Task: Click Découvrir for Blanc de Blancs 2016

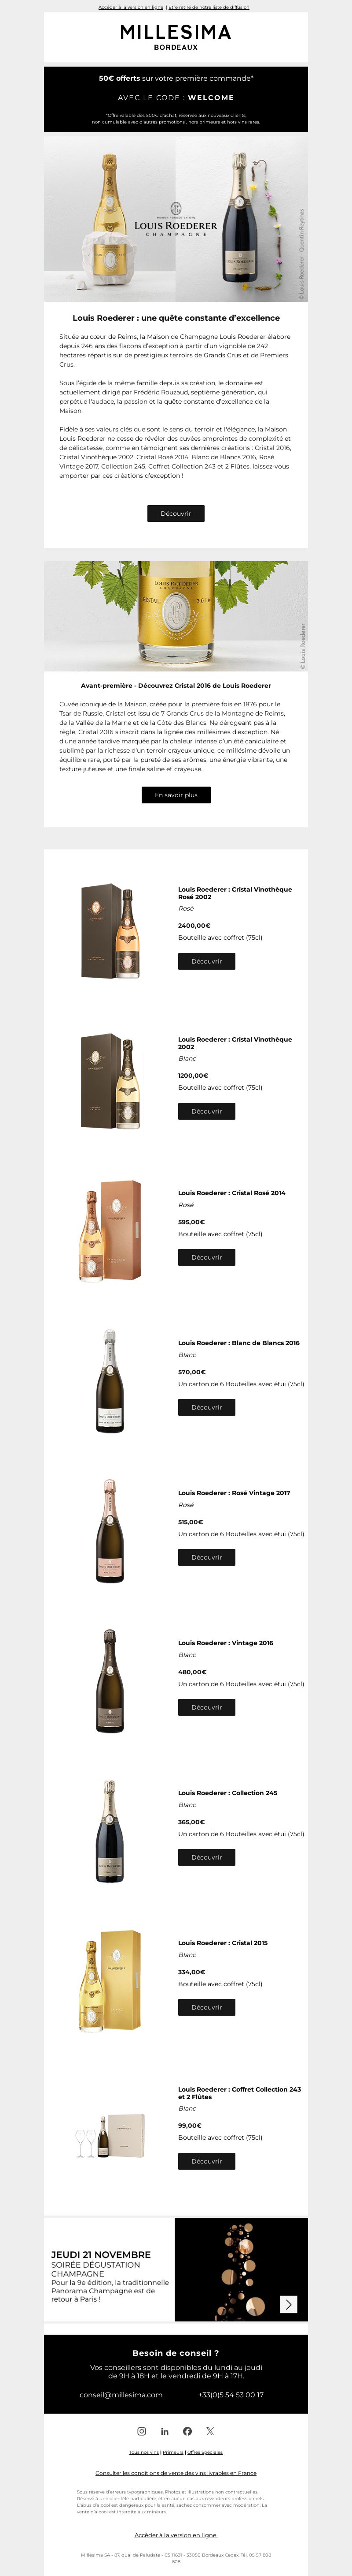Action: [x=206, y=1407]
